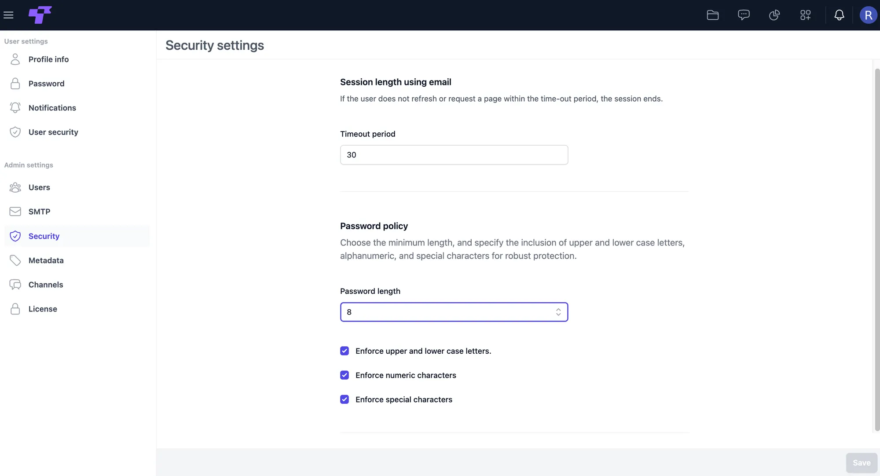Open the hamburger menu icon
Image resolution: width=880 pixels, height=476 pixels.
[x=8, y=15]
